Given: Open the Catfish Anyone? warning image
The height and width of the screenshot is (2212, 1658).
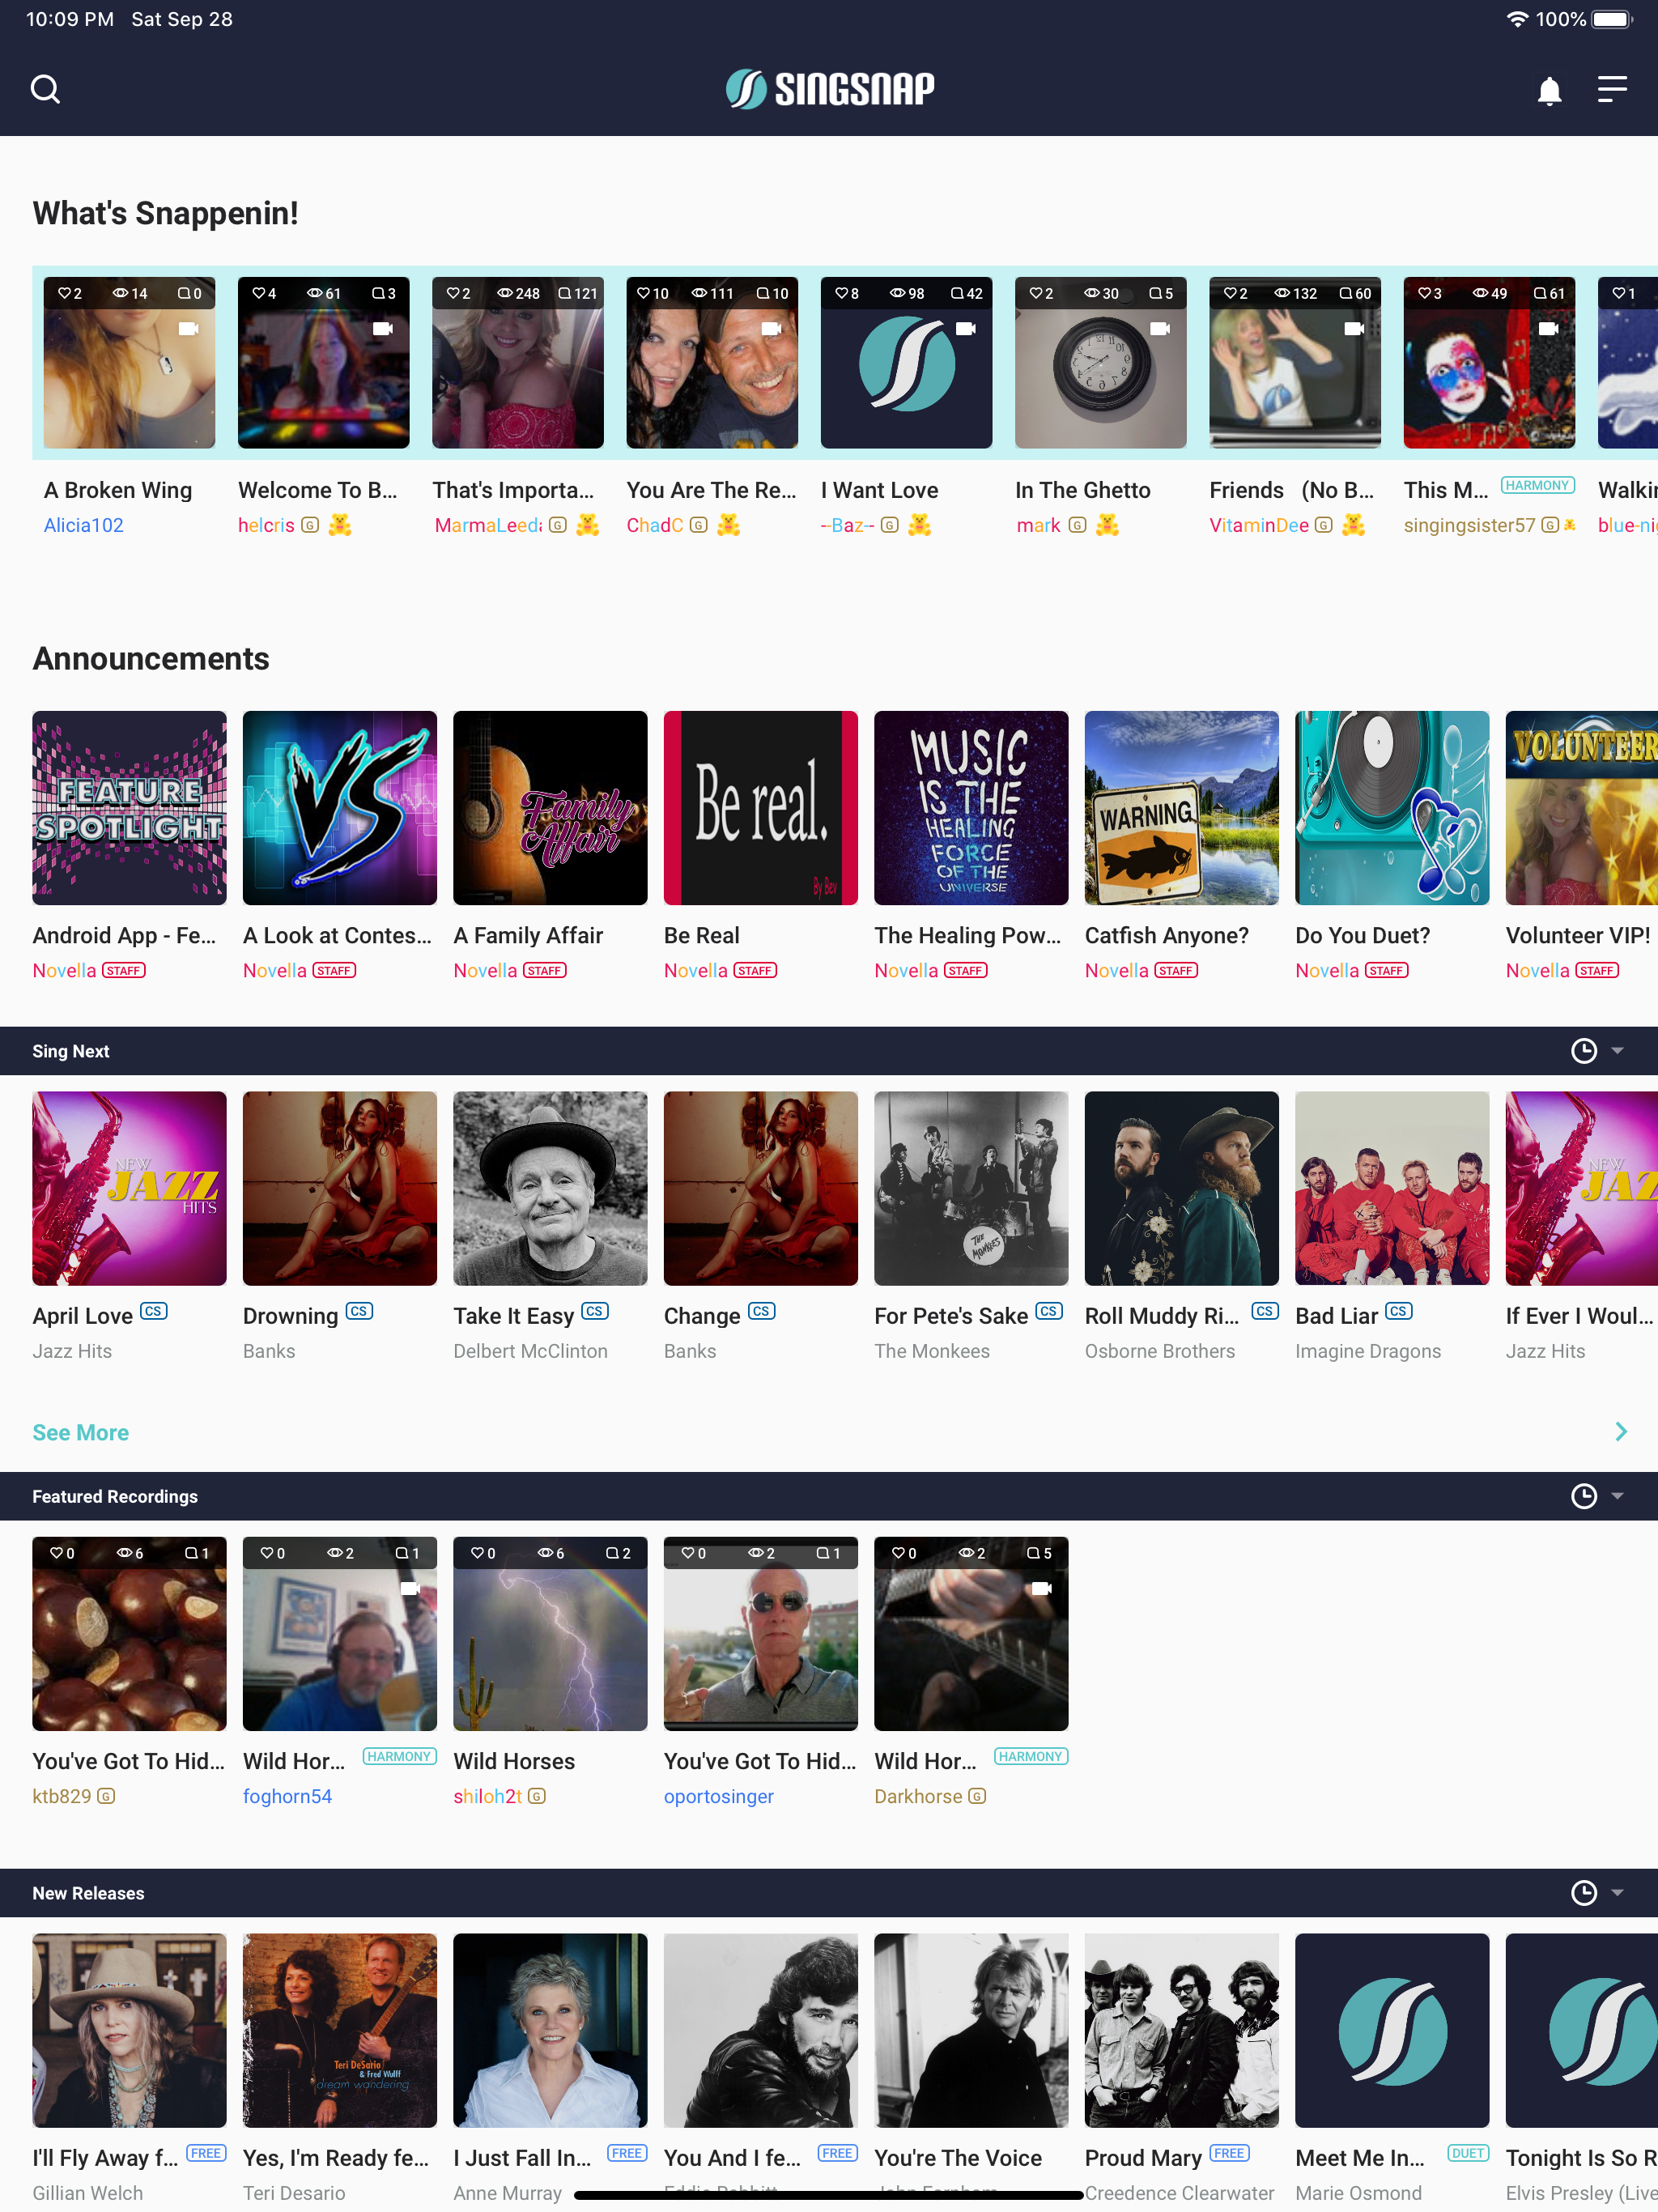Looking at the screenshot, I should [1181, 808].
